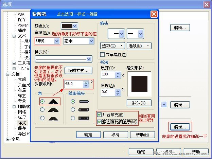Open the end arrowhead picker
The height and width of the screenshot is (159, 212).
point(135,34)
